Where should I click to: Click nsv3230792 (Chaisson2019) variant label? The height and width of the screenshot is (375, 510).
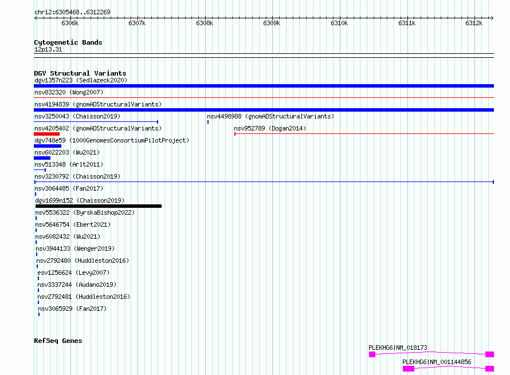click(77, 176)
